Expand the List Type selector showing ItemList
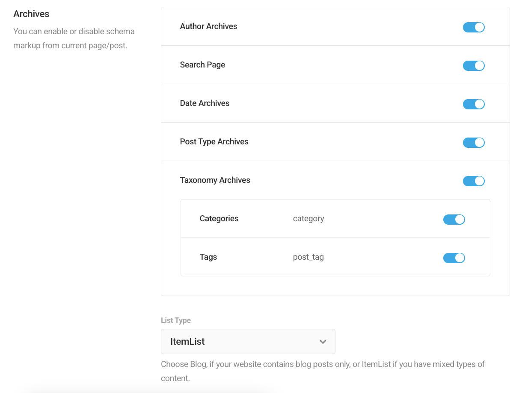Image resolution: width=522 pixels, height=393 pixels. point(248,341)
